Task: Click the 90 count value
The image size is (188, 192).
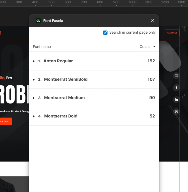Action: 152,98
